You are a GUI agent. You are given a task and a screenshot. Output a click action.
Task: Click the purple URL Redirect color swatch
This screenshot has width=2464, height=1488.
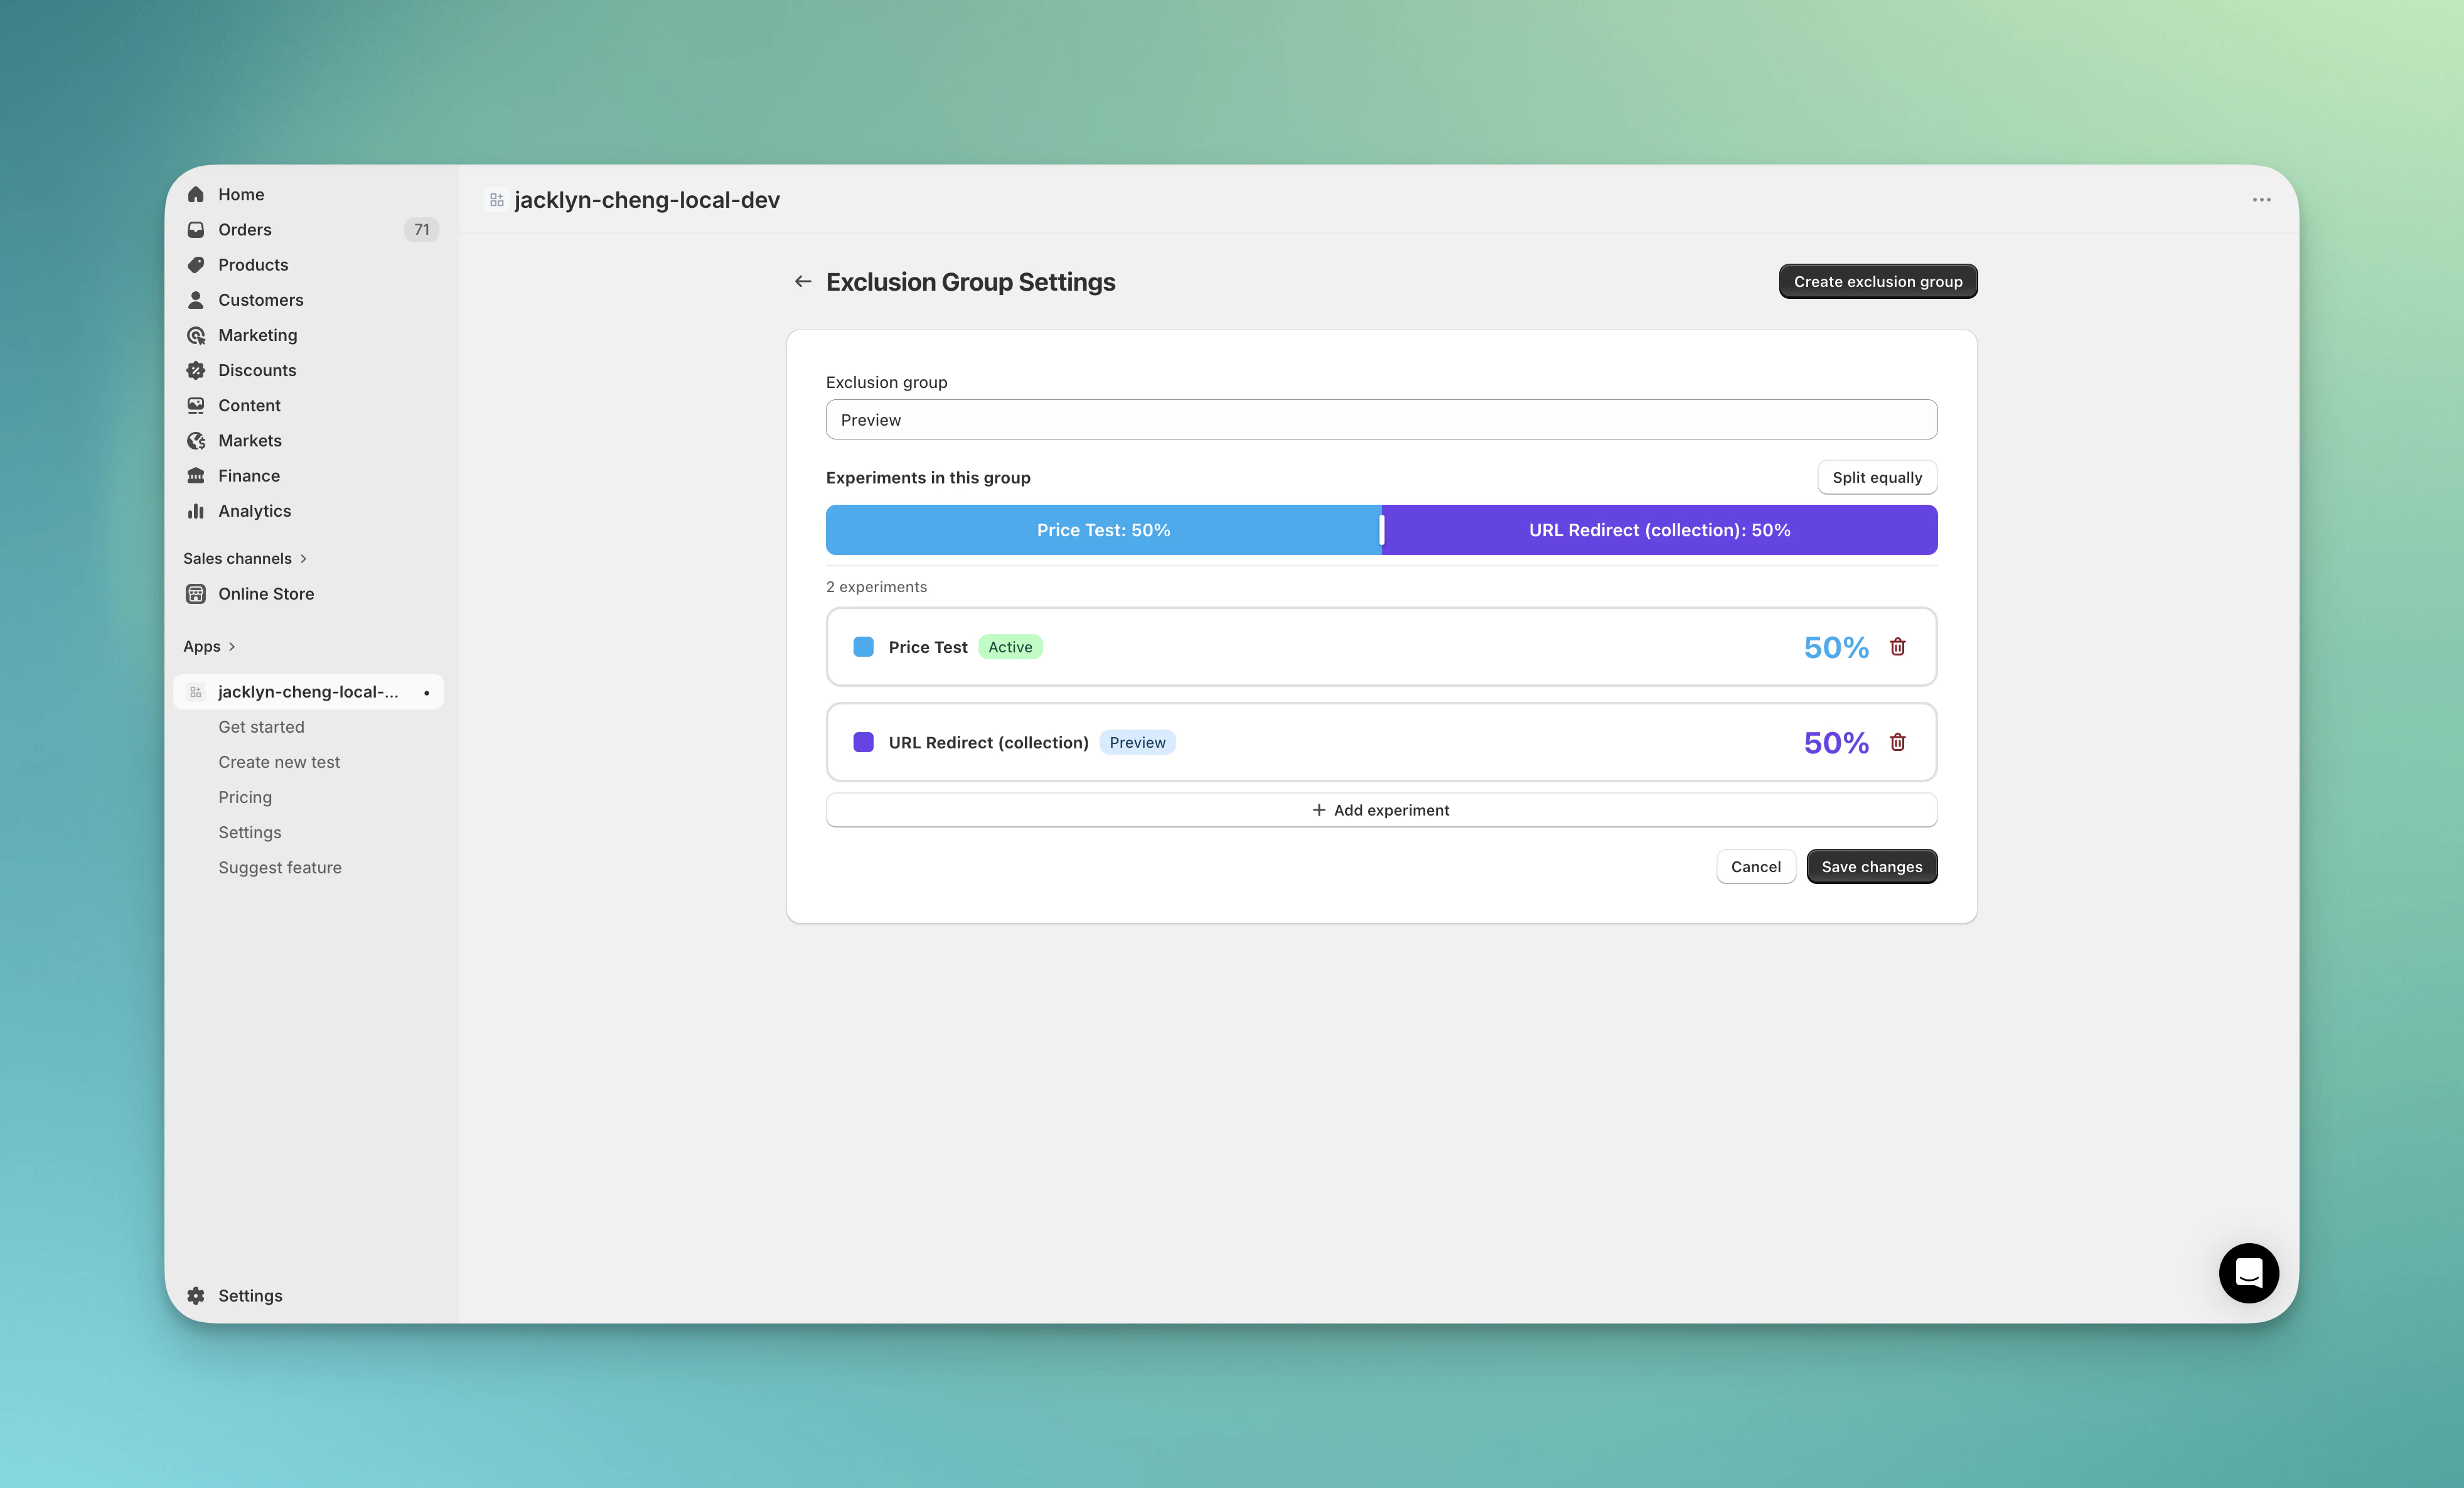(863, 741)
